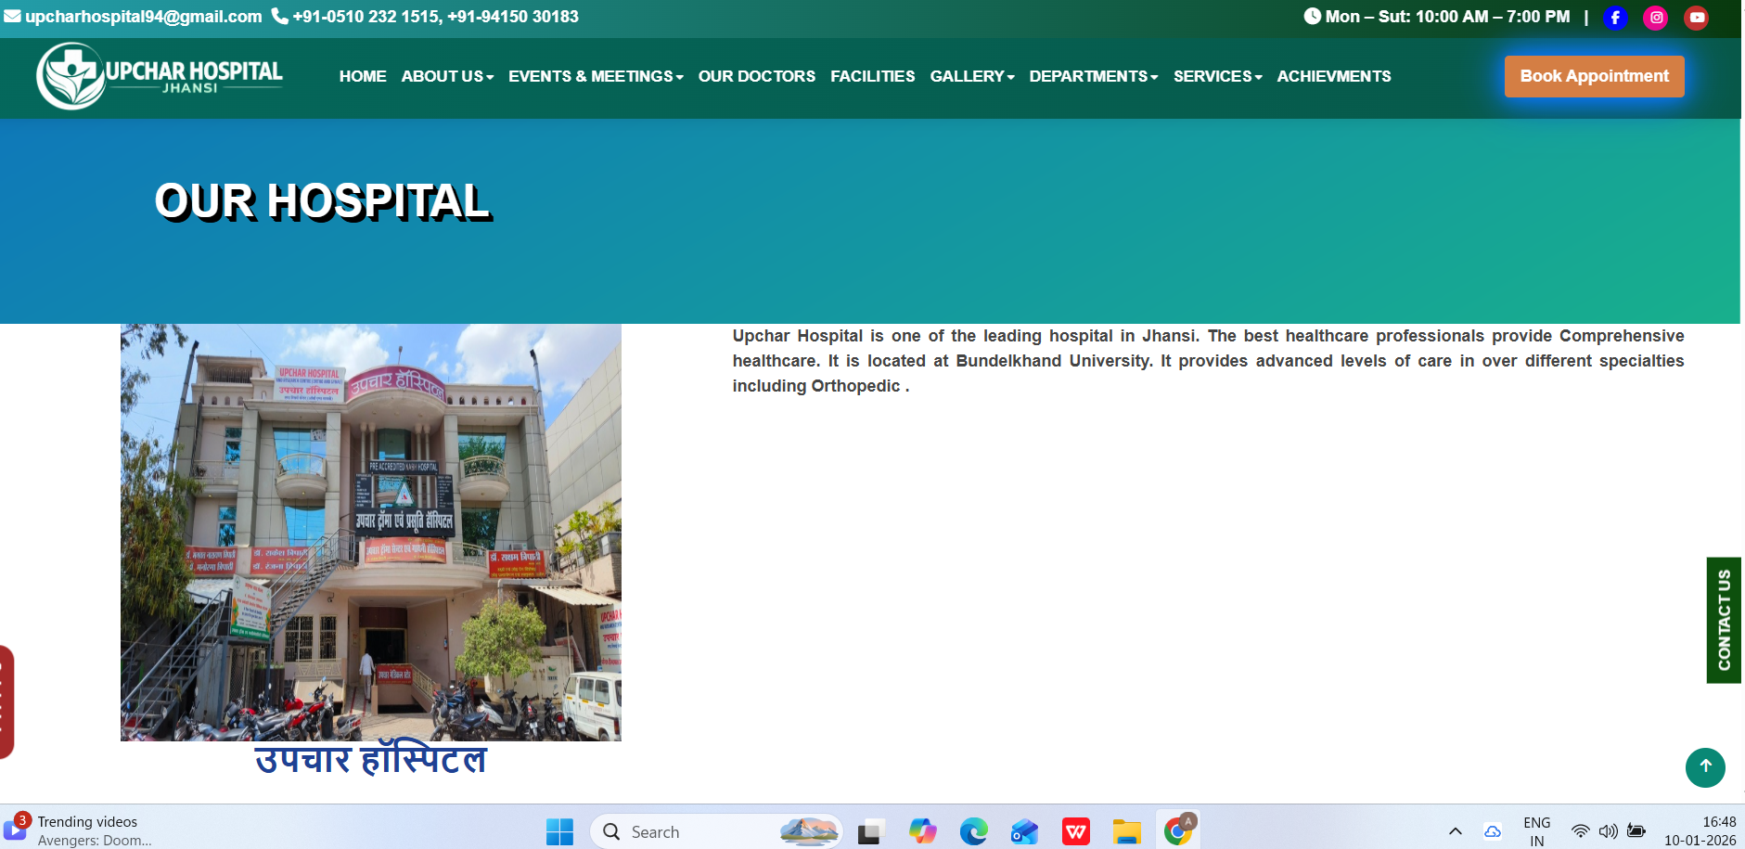Open the Instagram icon in top bar
Image resolution: width=1745 pixels, height=849 pixels.
[1656, 18]
